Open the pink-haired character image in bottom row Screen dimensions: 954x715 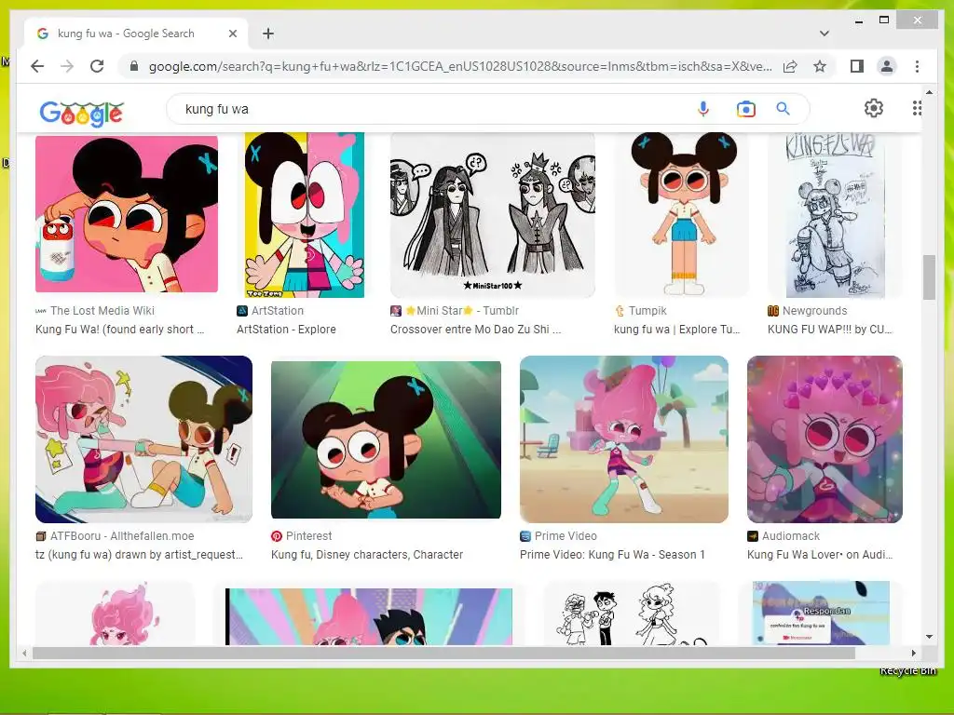pos(115,613)
